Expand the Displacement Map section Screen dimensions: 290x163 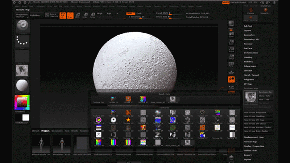click(253, 137)
